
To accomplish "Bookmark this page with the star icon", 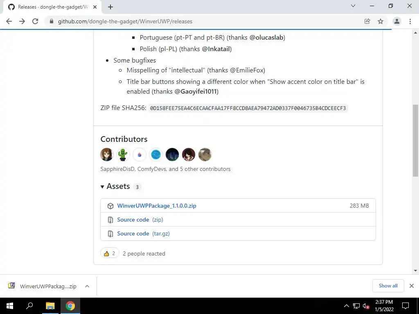I will [x=381, y=21].
